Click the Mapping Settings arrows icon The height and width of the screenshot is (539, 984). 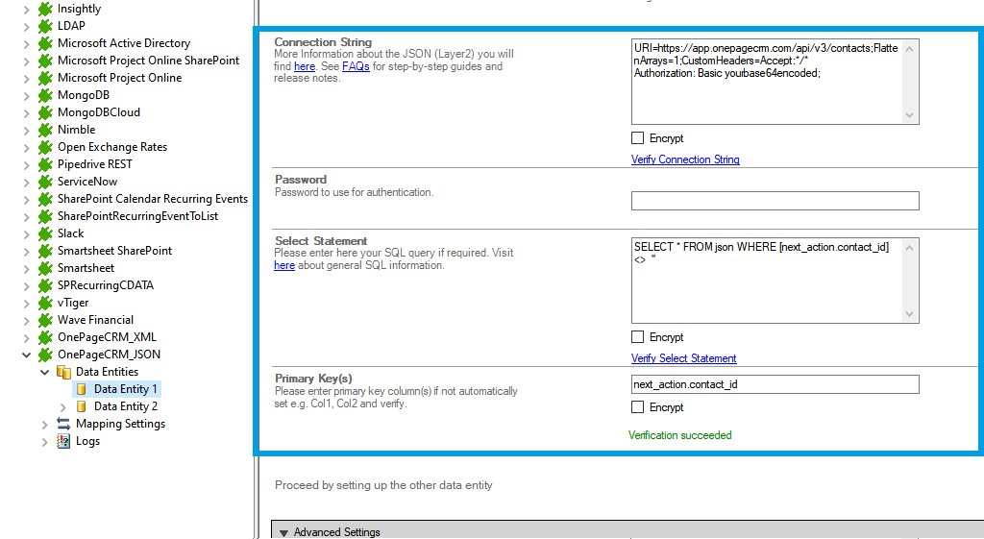(x=63, y=424)
